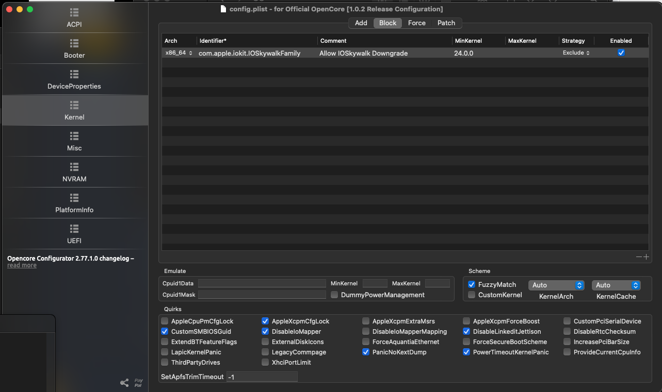Image resolution: width=662 pixels, height=392 pixels.
Task: Open the NVRAM sidebar icon
Action: pos(74,167)
